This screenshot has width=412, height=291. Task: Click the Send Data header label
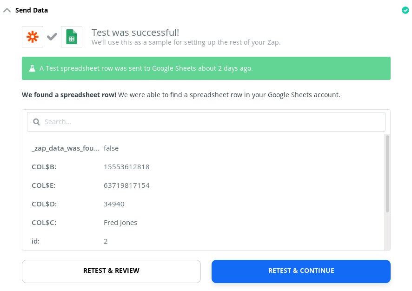pyautogui.click(x=32, y=10)
